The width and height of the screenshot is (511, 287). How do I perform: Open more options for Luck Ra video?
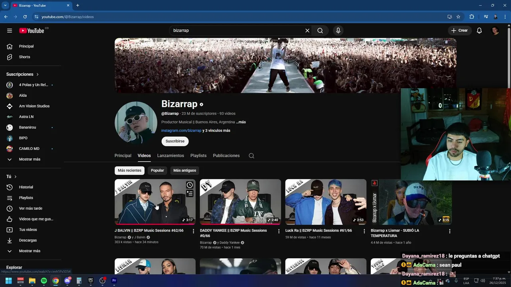click(x=364, y=231)
